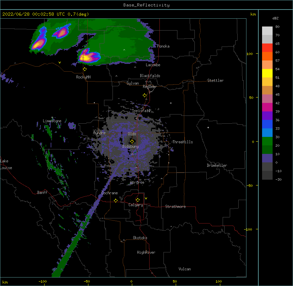Click the Lake Louise label

click(x=6, y=164)
